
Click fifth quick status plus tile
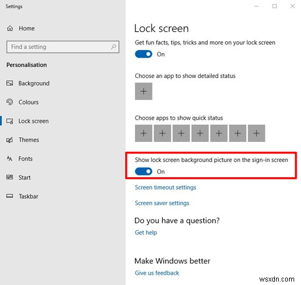(219, 133)
